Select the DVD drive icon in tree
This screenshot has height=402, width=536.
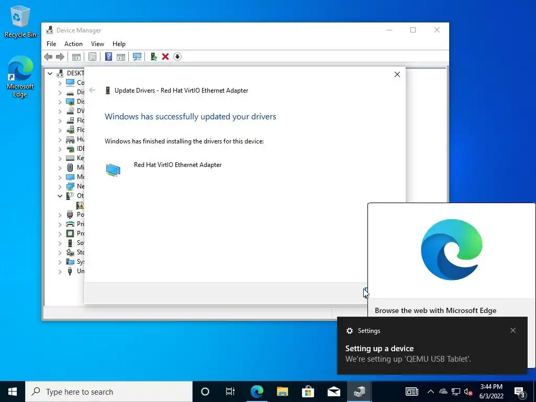click(70, 111)
